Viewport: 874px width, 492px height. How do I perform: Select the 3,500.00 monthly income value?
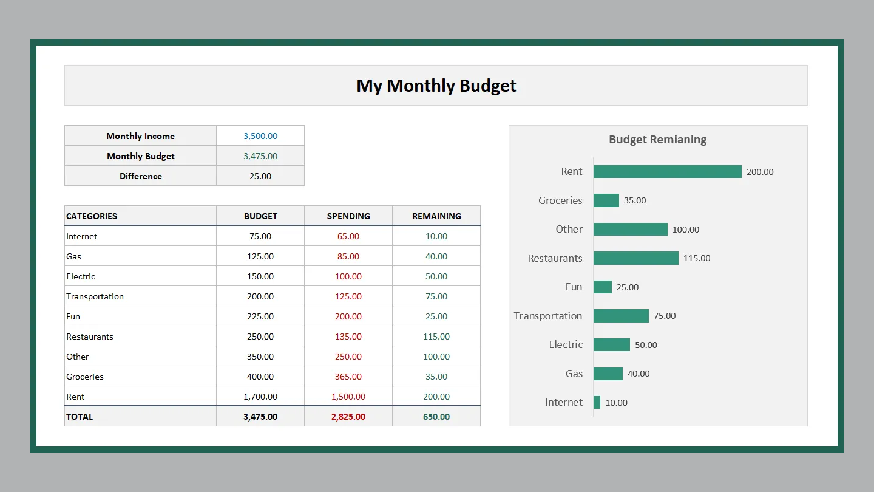coord(260,136)
